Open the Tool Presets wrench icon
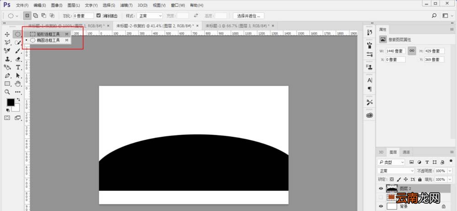 (370, 102)
